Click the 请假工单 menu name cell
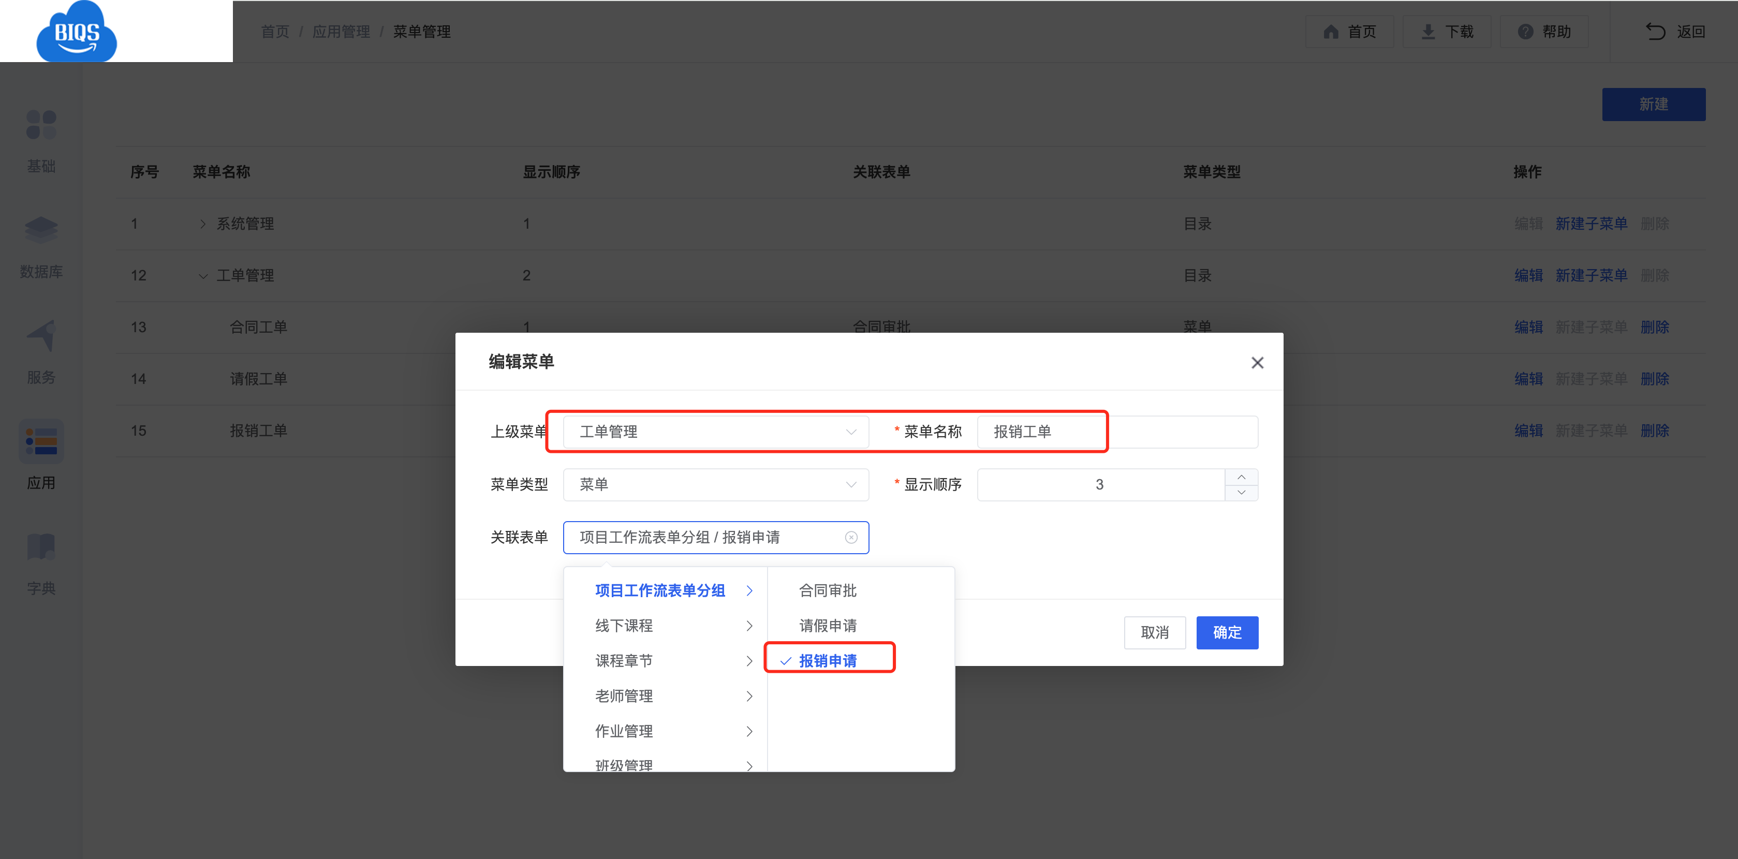The image size is (1738, 859). [258, 379]
